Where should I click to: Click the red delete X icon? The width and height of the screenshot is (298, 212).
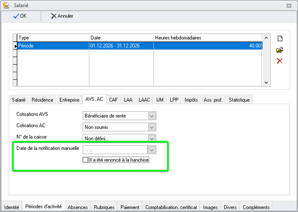(x=280, y=61)
